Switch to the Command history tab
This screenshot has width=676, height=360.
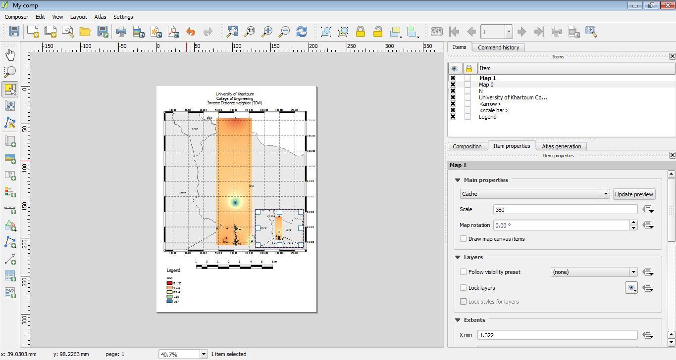tap(498, 47)
